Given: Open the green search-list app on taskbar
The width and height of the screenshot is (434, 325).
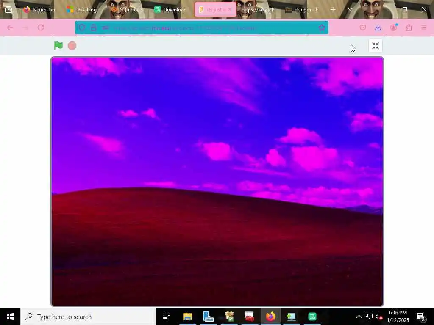Looking at the screenshot, I should (x=312, y=317).
